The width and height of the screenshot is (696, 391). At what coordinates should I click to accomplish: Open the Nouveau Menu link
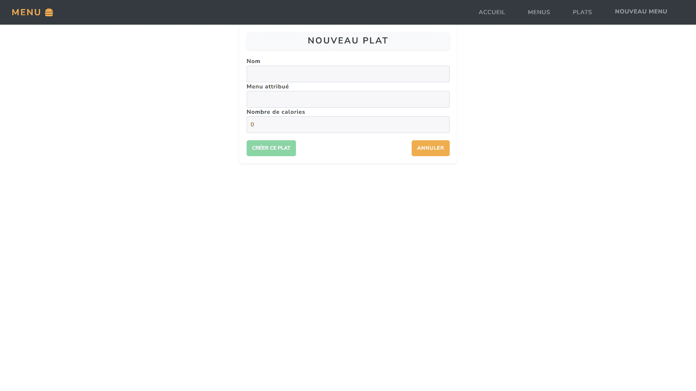coord(641,12)
